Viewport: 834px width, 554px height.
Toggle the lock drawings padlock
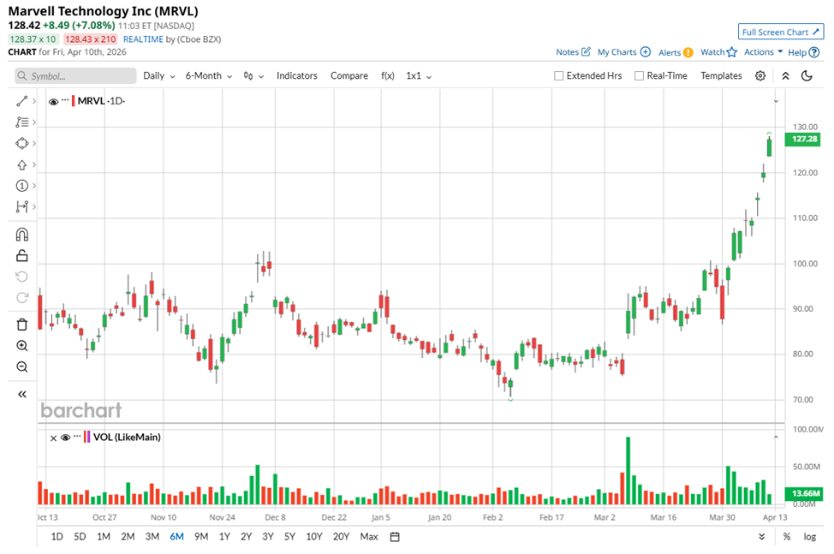pyautogui.click(x=21, y=256)
